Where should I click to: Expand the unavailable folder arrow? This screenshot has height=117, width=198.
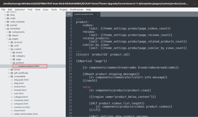pyautogui.click(x=9, y=76)
